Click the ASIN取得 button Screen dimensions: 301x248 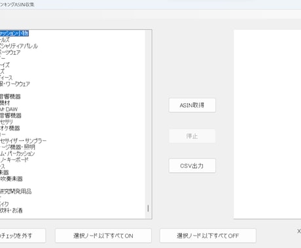point(192,105)
